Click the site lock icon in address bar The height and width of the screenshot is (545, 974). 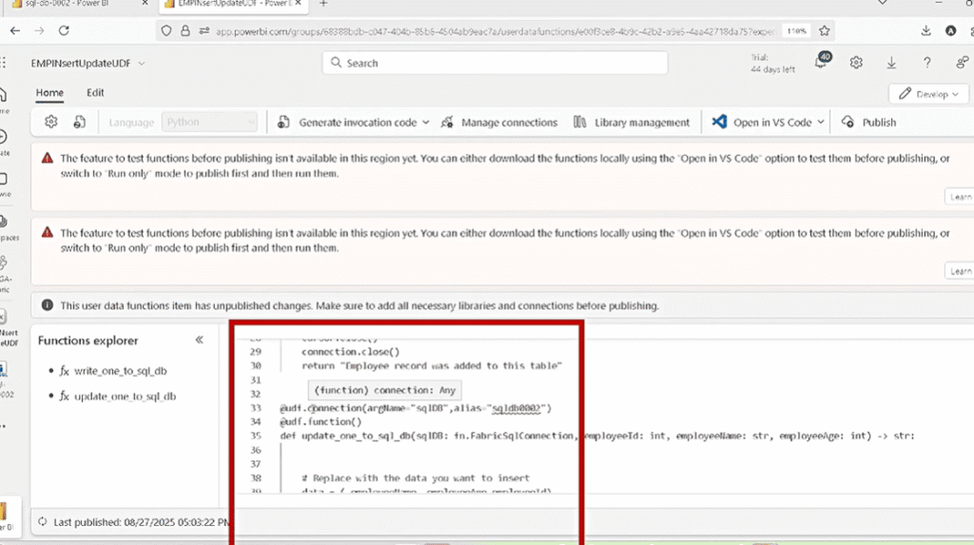pos(185,30)
